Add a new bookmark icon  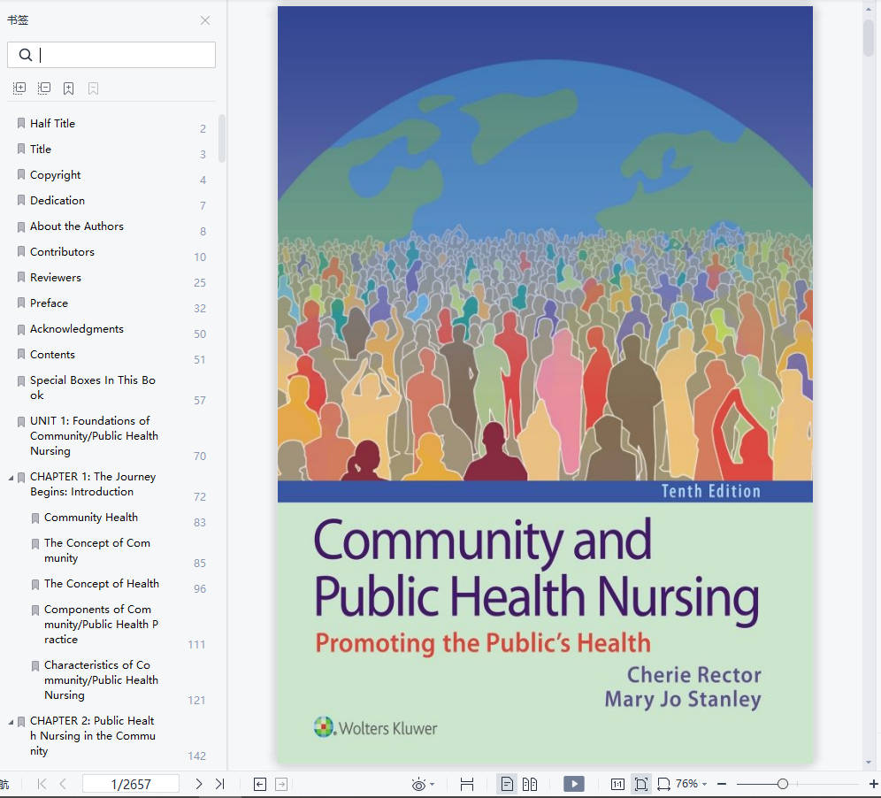click(68, 88)
